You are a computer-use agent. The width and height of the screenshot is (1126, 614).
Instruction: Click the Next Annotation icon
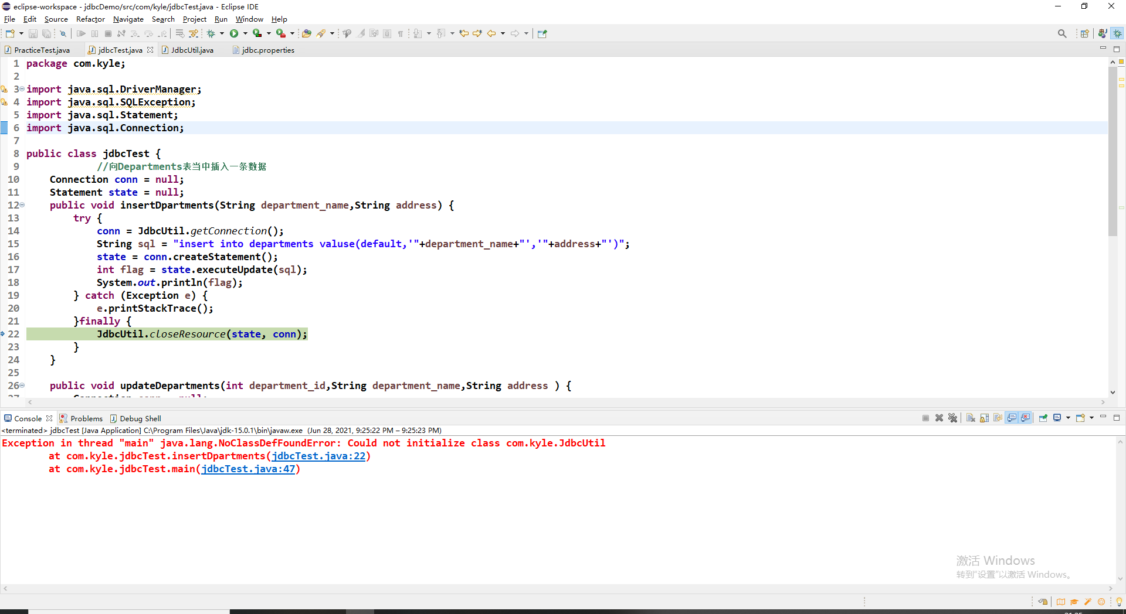pos(418,33)
